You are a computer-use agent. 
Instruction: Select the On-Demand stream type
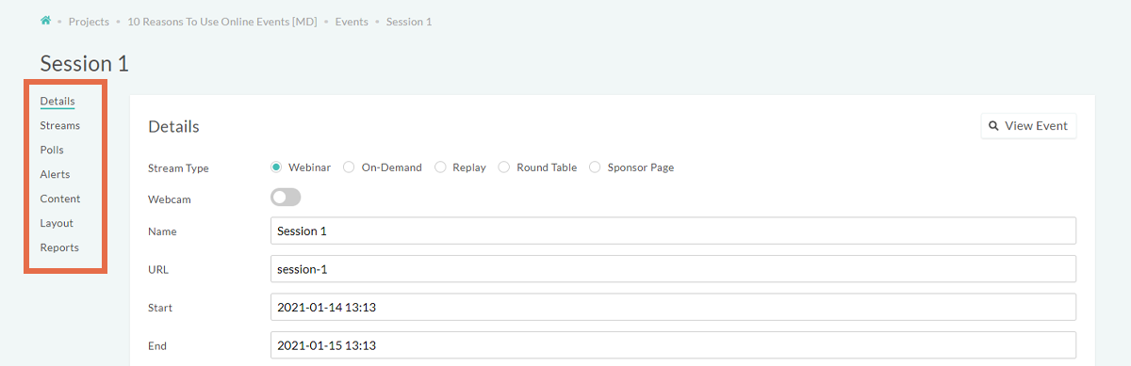(x=349, y=167)
